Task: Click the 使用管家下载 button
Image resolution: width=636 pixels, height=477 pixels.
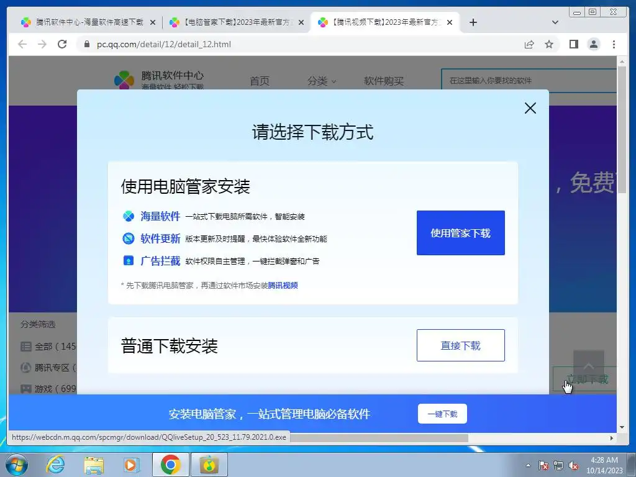Action: point(461,233)
